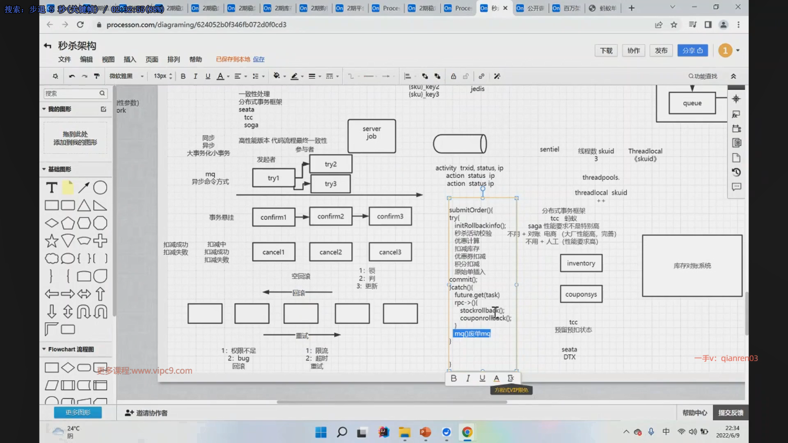
Task: Open the comments icon on right sidebar
Action: [736, 187]
